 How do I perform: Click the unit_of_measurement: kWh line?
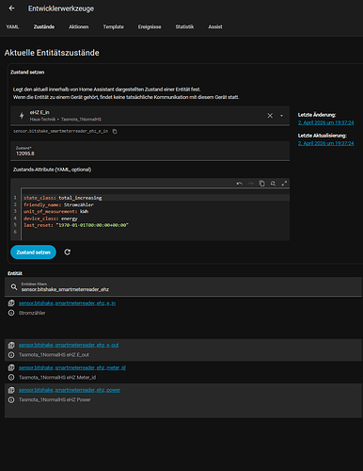pos(56,211)
